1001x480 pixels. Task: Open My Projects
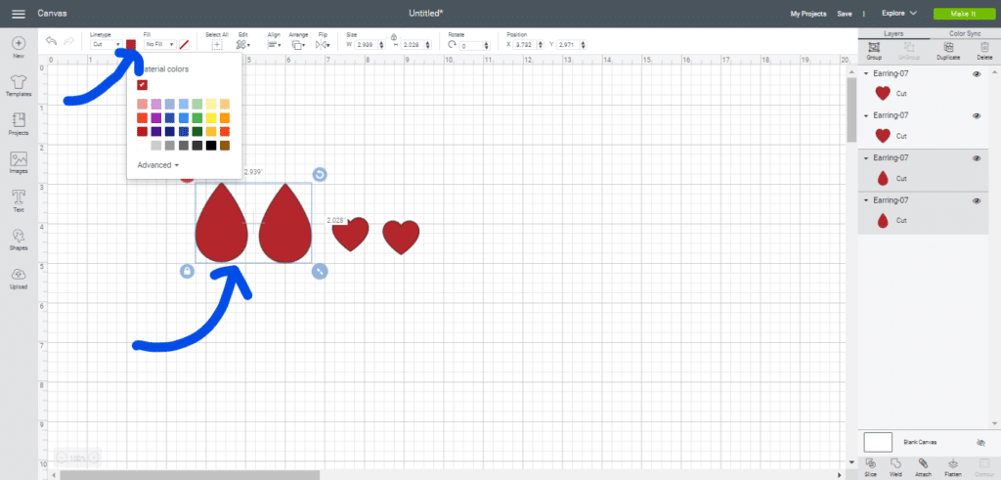tap(808, 14)
